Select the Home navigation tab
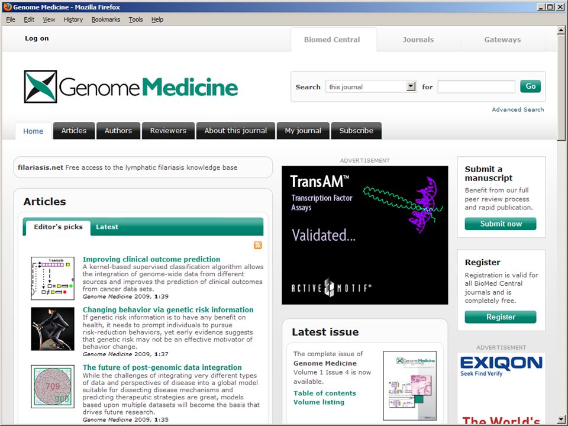 click(33, 131)
